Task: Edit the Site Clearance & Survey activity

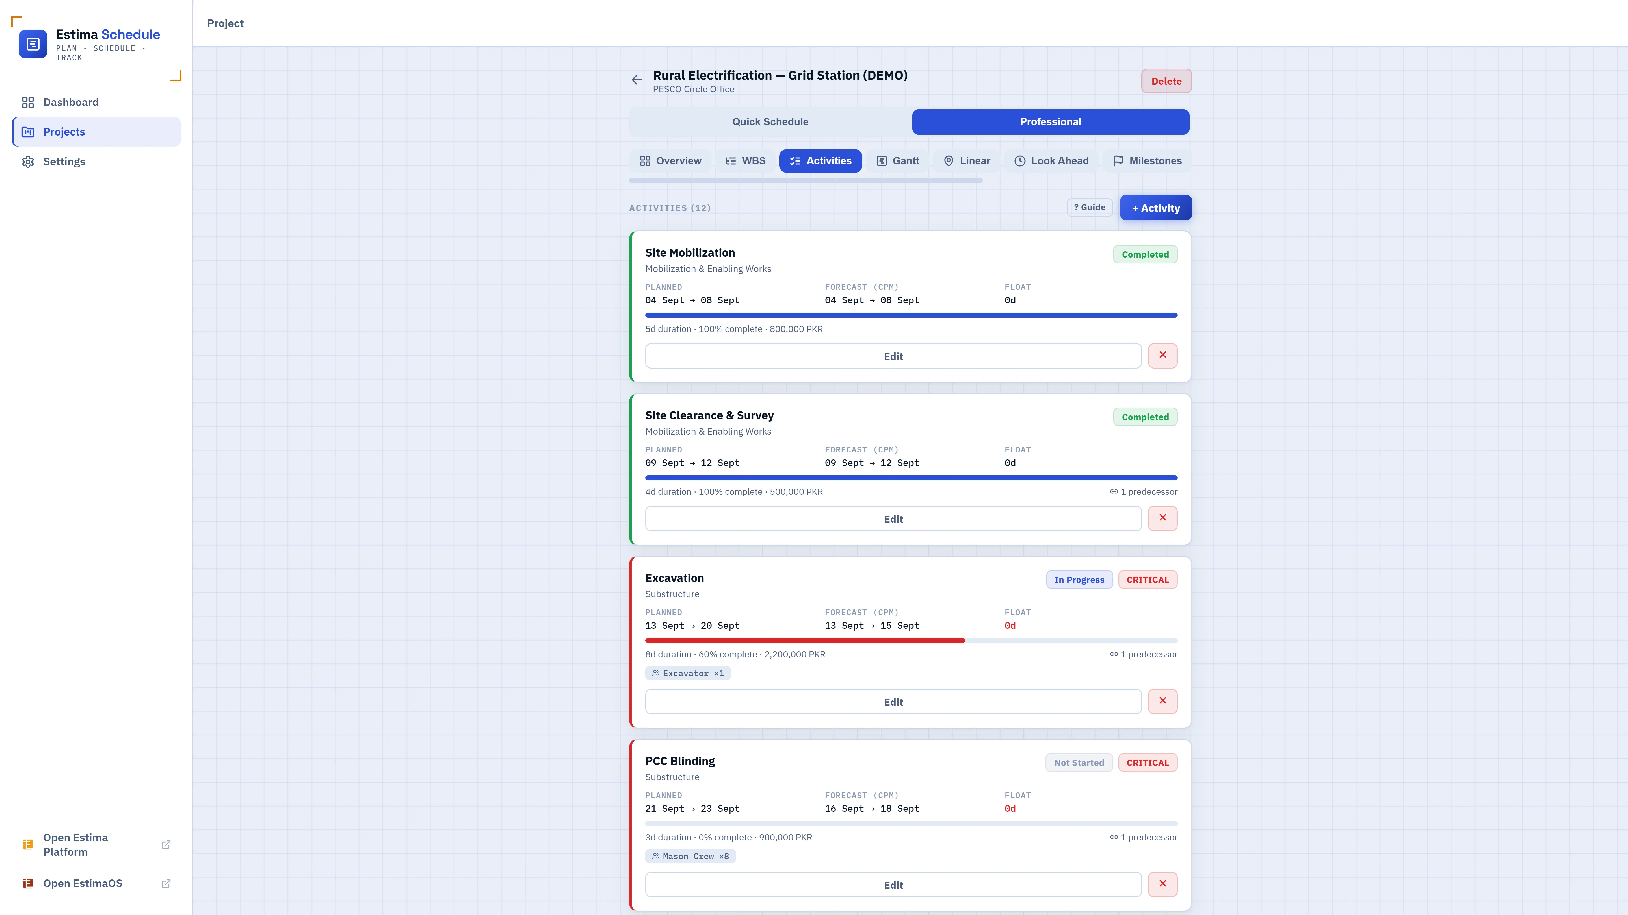Action: tap(893, 518)
